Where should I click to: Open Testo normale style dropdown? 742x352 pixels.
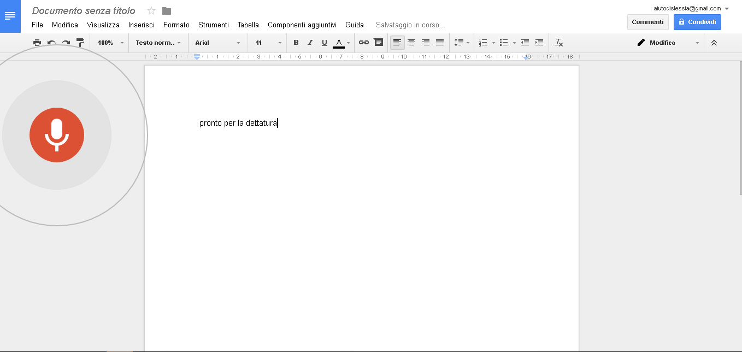pyautogui.click(x=158, y=43)
